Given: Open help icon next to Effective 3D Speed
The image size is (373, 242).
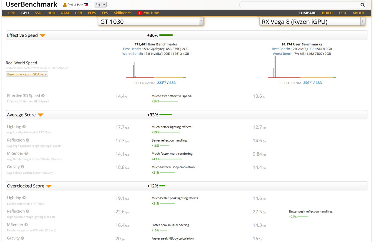Looking at the screenshot, I should [x=43, y=96].
